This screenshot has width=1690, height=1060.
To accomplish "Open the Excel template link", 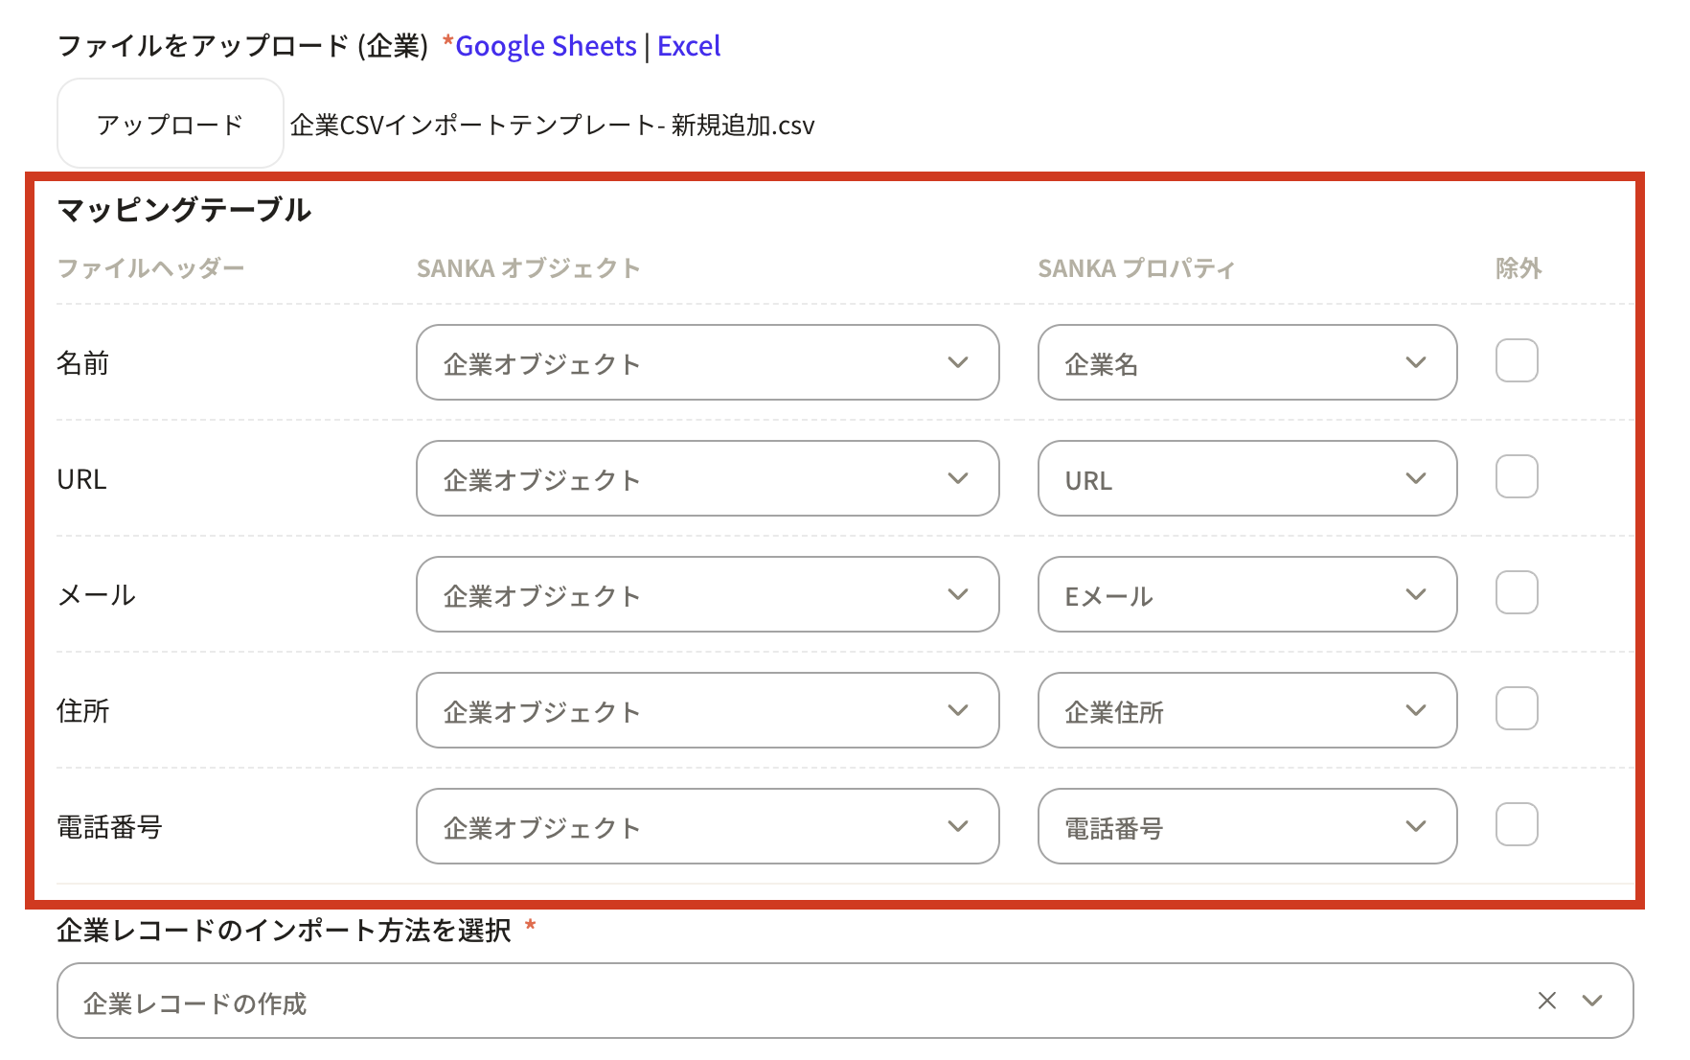I will click(x=689, y=46).
